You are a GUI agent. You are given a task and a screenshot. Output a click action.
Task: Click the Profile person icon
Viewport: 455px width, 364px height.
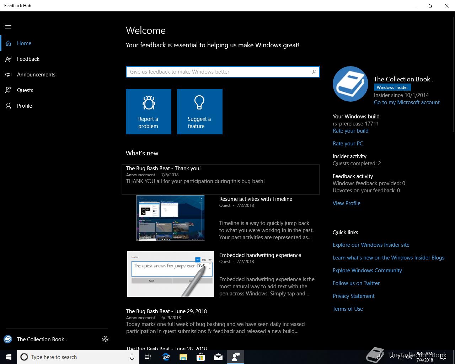tap(9, 106)
